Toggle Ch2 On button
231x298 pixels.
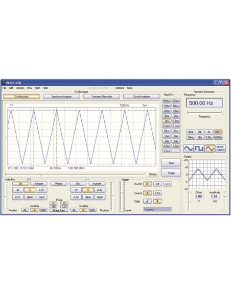coord(78,184)
